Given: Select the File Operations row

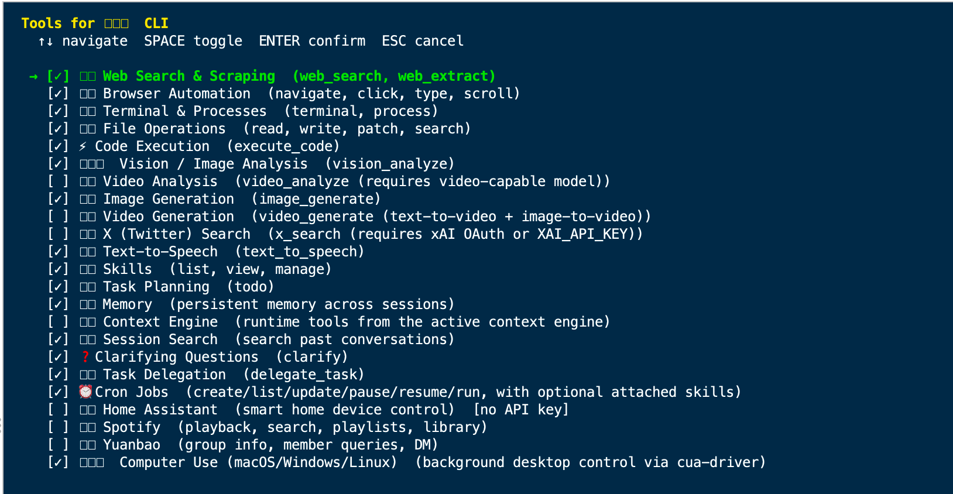Looking at the screenshot, I should pos(259,129).
